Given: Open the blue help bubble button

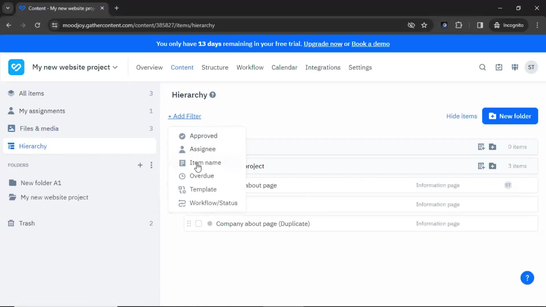Looking at the screenshot, I should tap(527, 278).
